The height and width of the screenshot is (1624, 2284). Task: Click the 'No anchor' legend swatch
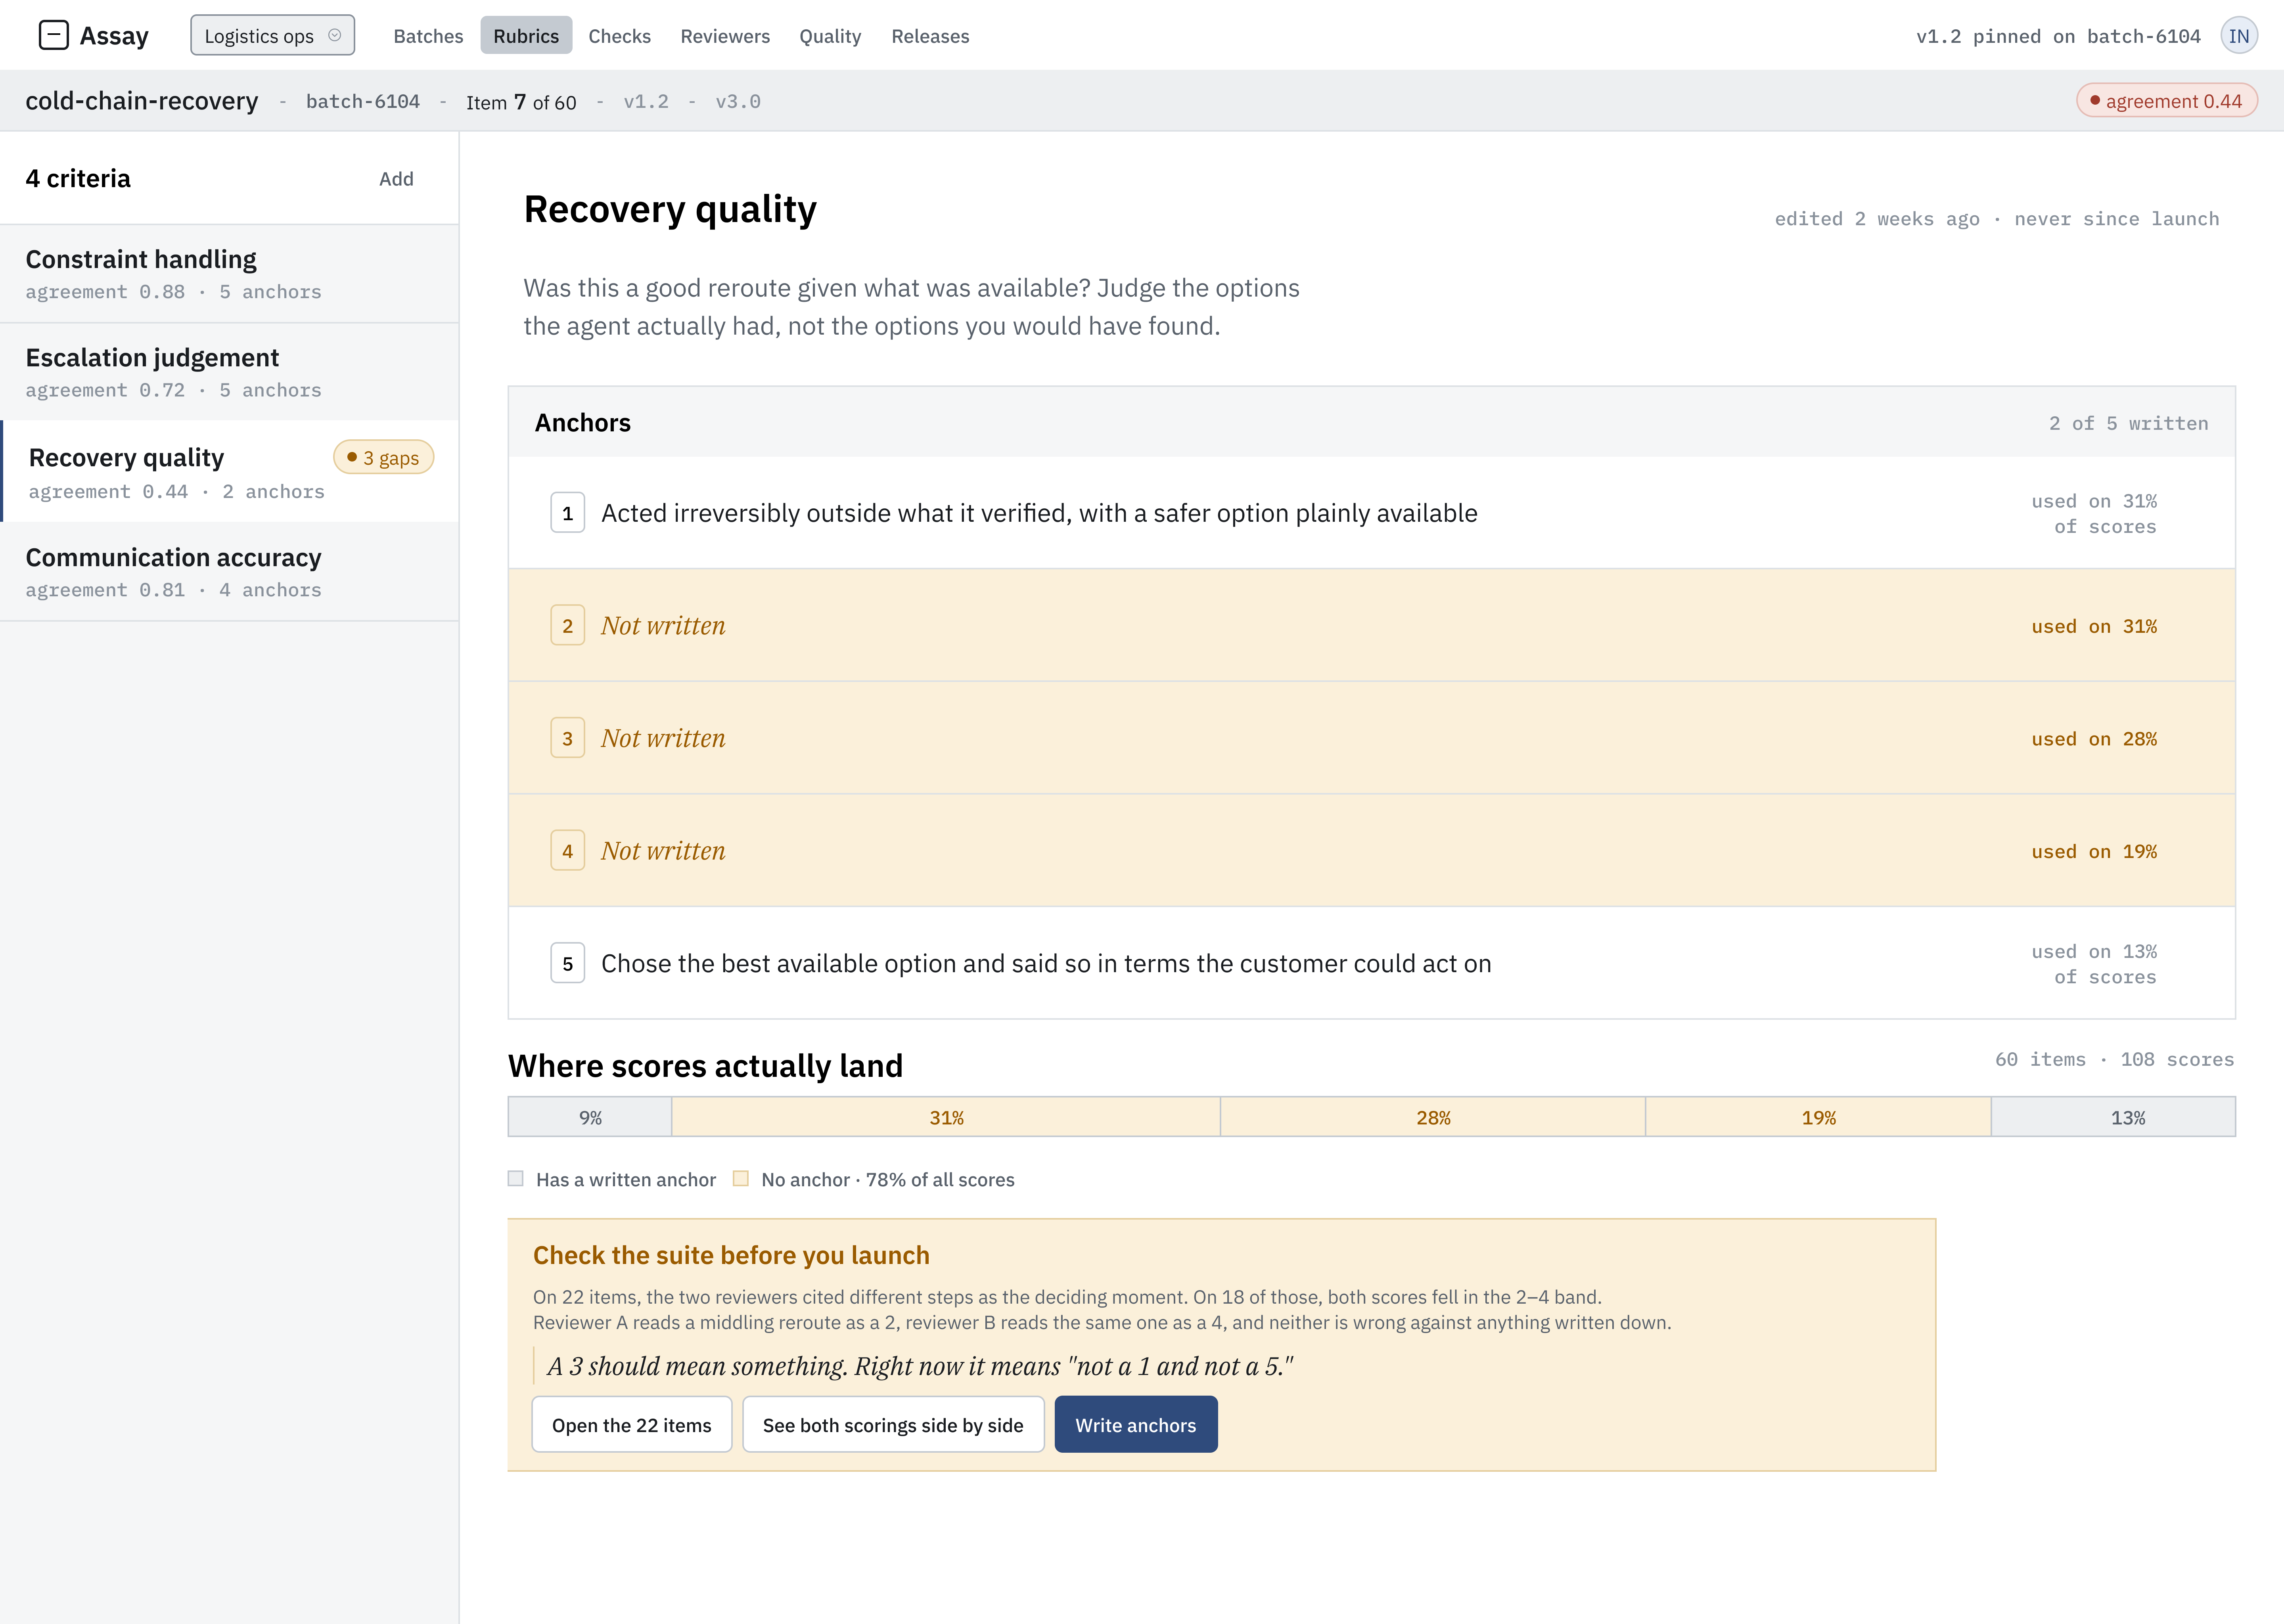[x=741, y=1179]
